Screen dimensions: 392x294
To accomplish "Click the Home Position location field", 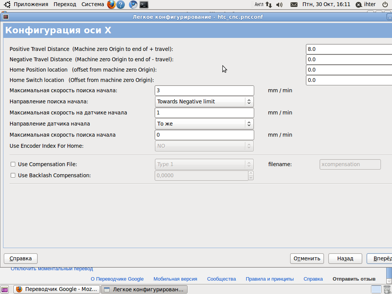I will tap(349, 70).
